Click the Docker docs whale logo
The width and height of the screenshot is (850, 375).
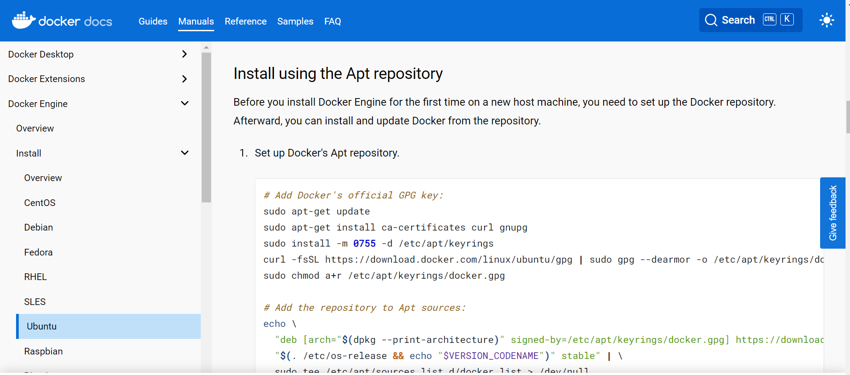[62, 21]
